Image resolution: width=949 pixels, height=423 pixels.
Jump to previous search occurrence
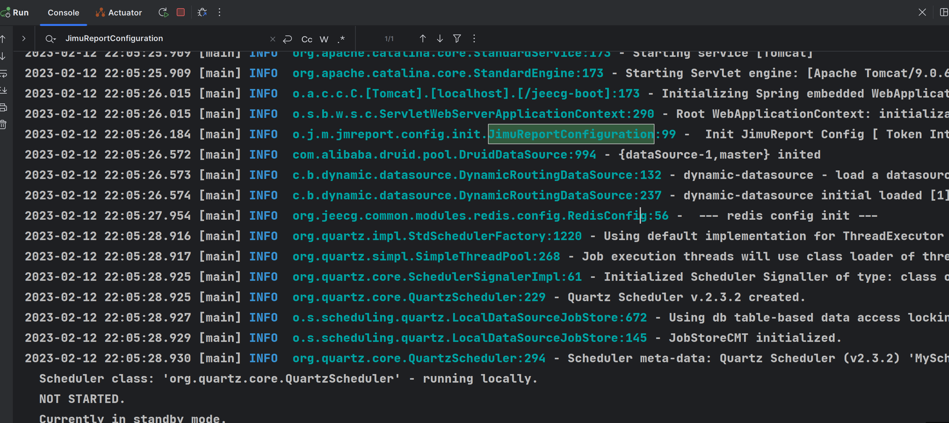click(423, 38)
